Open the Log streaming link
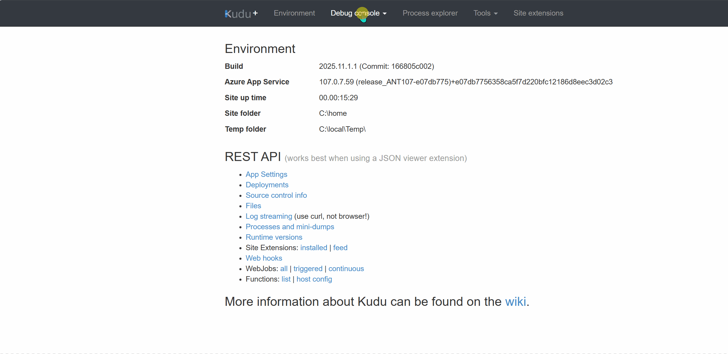This screenshot has width=728, height=354. (268, 216)
